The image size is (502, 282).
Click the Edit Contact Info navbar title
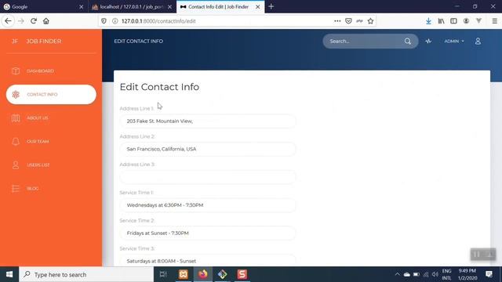click(139, 42)
